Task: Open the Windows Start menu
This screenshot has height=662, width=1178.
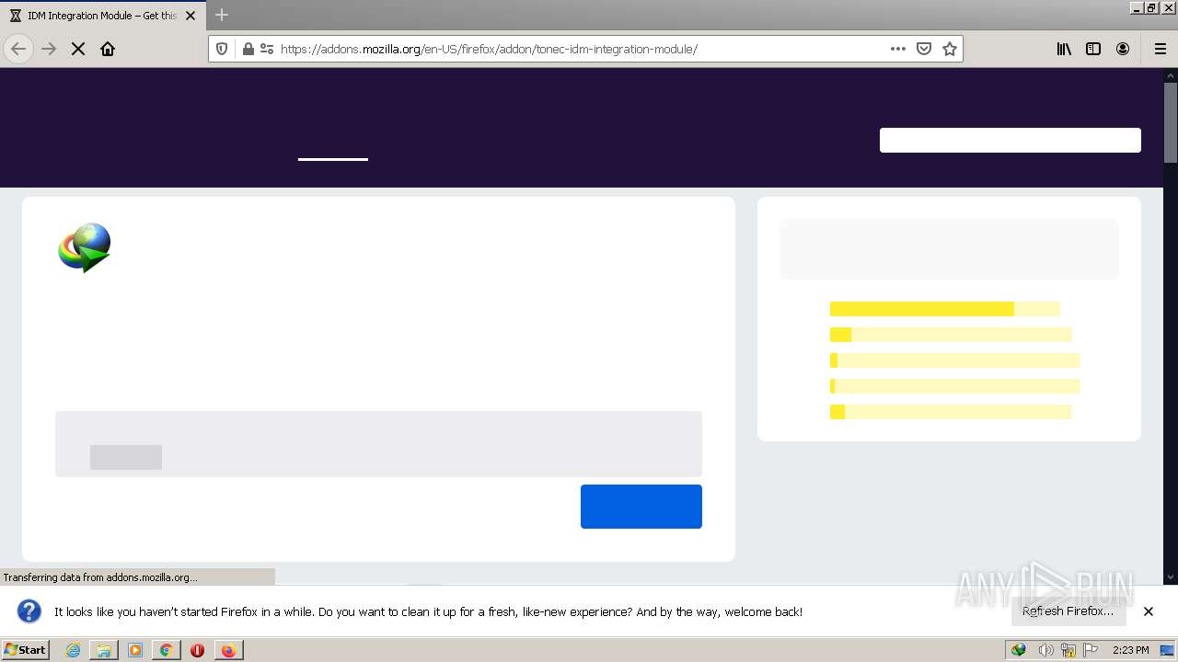Action: (x=25, y=650)
